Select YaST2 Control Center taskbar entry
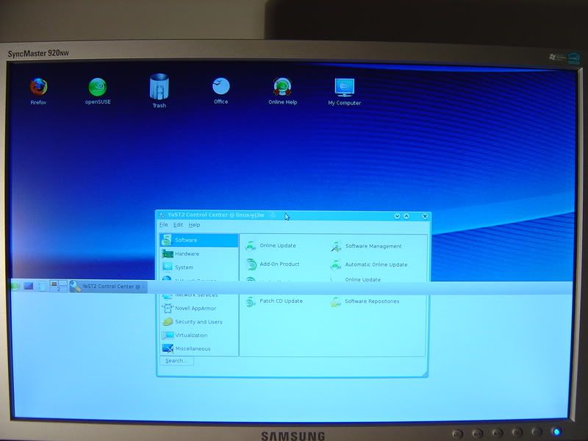The image size is (588, 441). pos(108,287)
